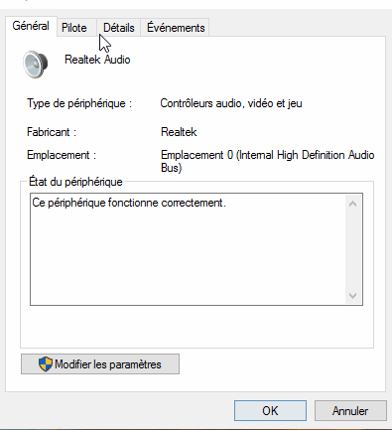The width and height of the screenshot is (392, 430).
Task: Click the shield icon on Modifier les paramètres
Action: (46, 364)
